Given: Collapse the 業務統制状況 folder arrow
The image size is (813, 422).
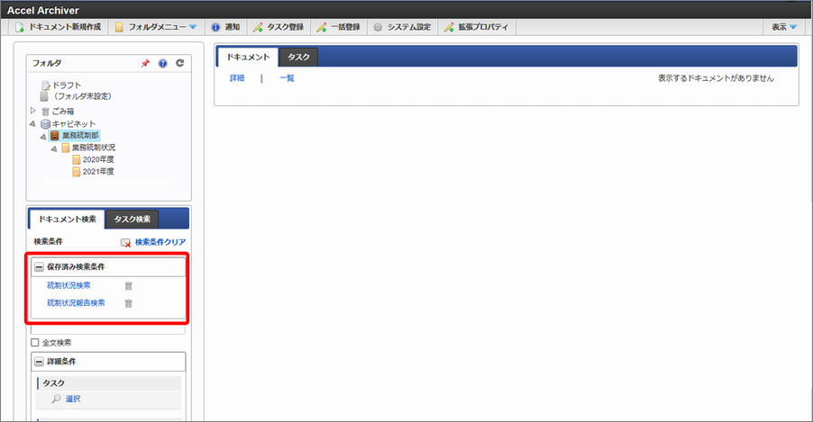Looking at the screenshot, I should pyautogui.click(x=54, y=148).
